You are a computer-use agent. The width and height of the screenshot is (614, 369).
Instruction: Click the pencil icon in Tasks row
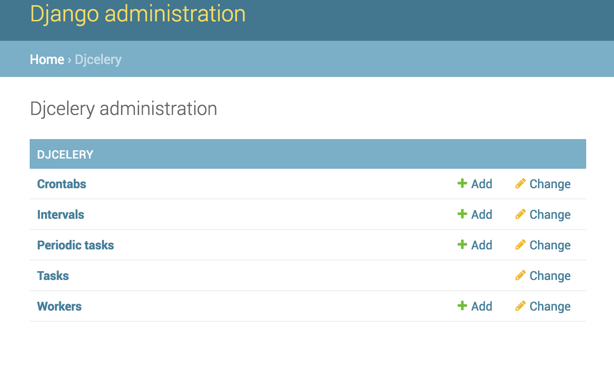(x=520, y=275)
